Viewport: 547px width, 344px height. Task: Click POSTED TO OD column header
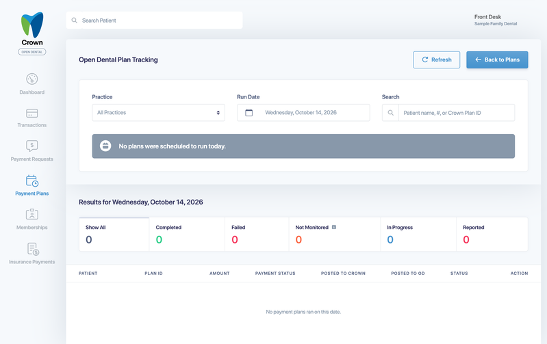(408, 274)
